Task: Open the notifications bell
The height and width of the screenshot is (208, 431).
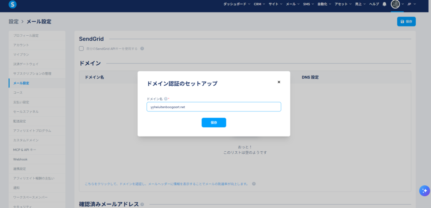Action: tap(384, 4)
